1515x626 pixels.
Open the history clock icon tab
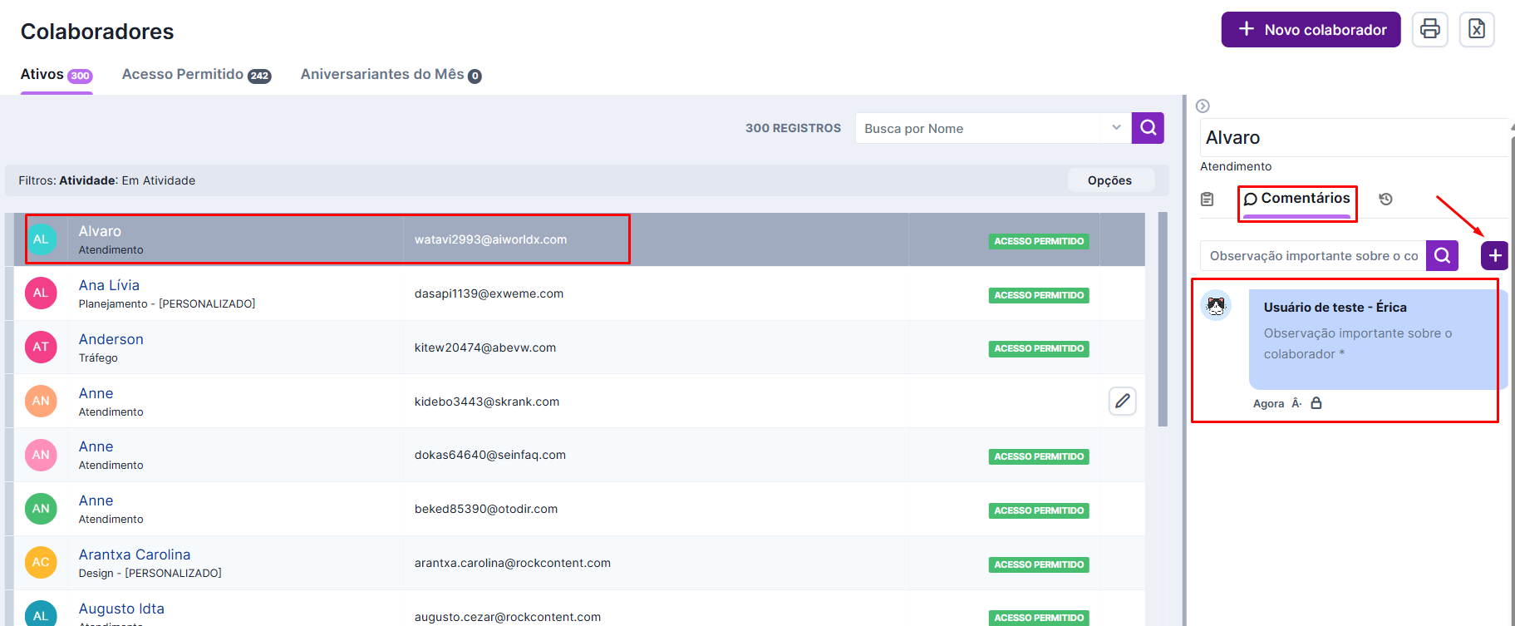[x=1385, y=200]
